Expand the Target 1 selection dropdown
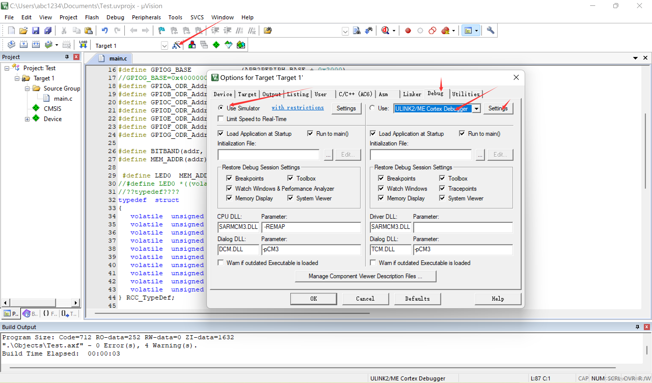The image size is (652, 383). click(x=164, y=46)
